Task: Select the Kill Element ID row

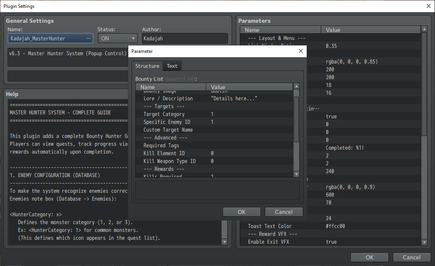Action: [x=214, y=153]
